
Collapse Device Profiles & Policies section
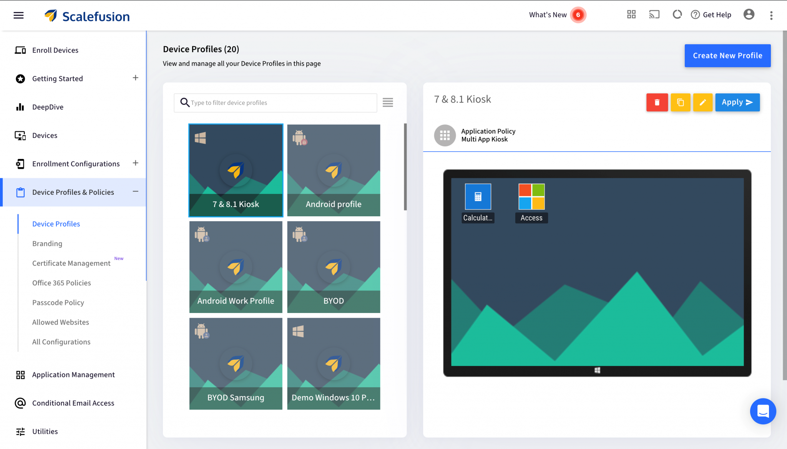coord(135,192)
